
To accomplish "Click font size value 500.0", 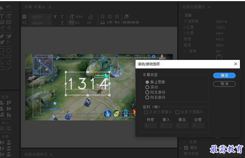I will coord(79,17).
